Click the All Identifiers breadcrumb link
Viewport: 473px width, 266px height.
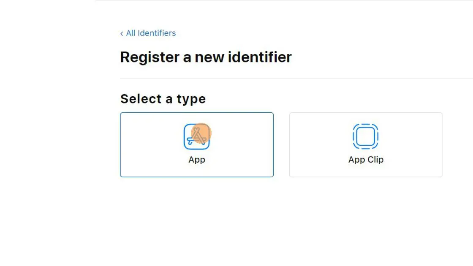click(151, 33)
